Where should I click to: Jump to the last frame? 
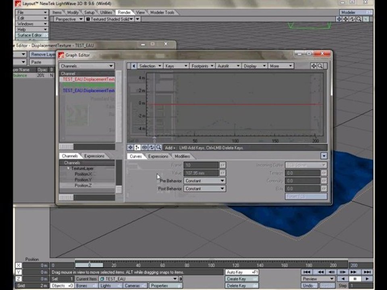pos(367,272)
